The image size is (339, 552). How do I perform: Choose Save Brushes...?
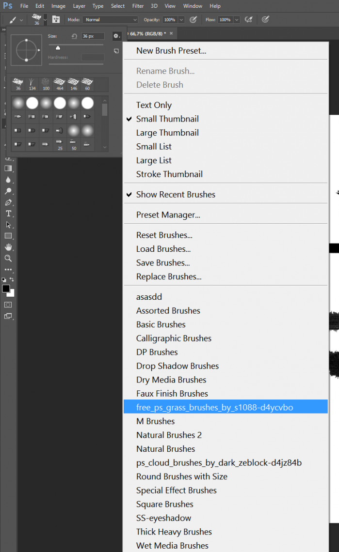(x=163, y=263)
